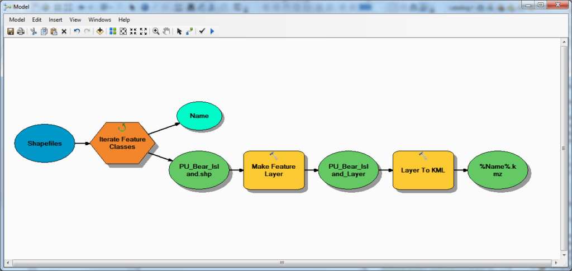The width and height of the screenshot is (572, 271).
Task: Activate the Connect tool
Action: click(190, 31)
